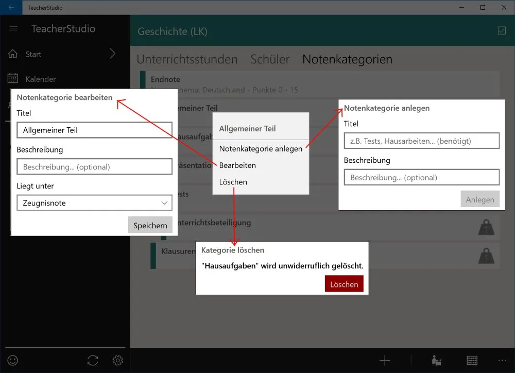
Task: Choose Notenkategorie anlegen in context menu
Action: (261, 148)
